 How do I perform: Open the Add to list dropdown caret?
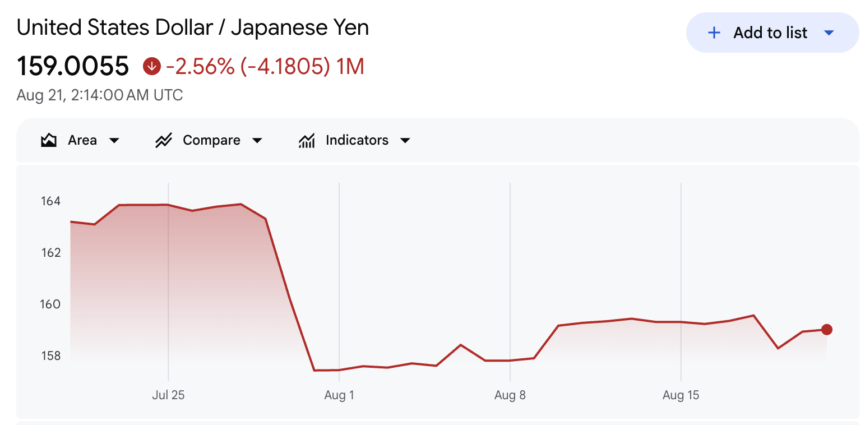point(829,33)
